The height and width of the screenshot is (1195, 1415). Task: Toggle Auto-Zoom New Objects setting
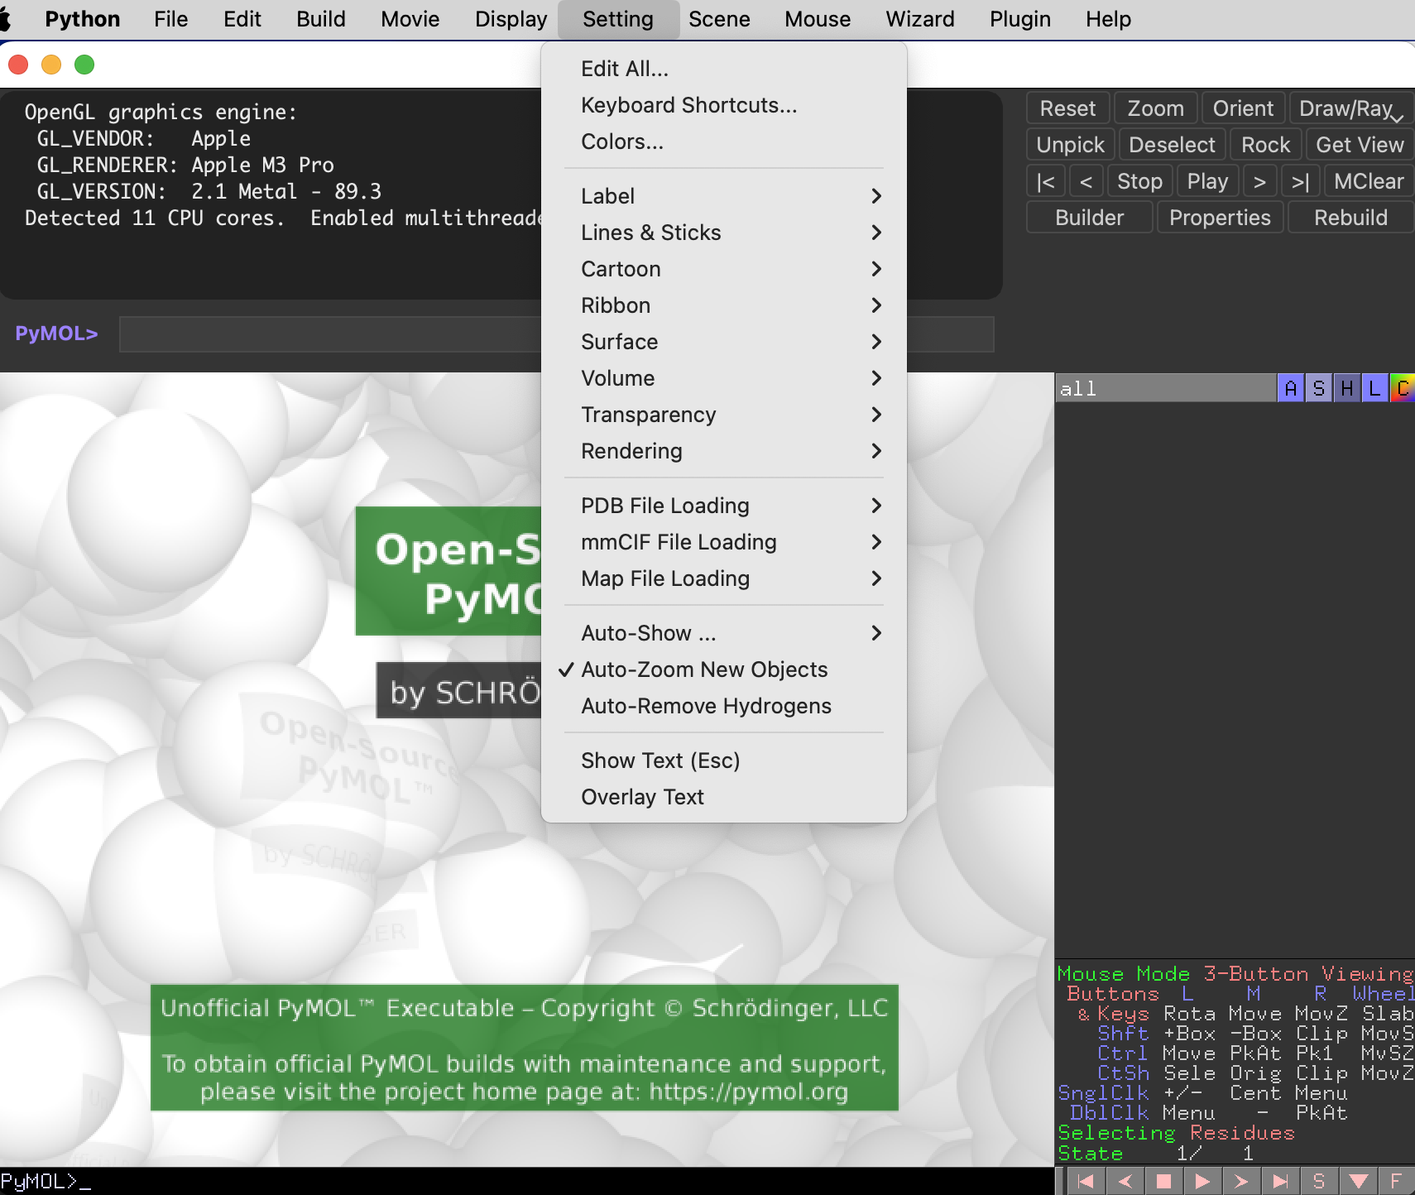click(x=724, y=669)
